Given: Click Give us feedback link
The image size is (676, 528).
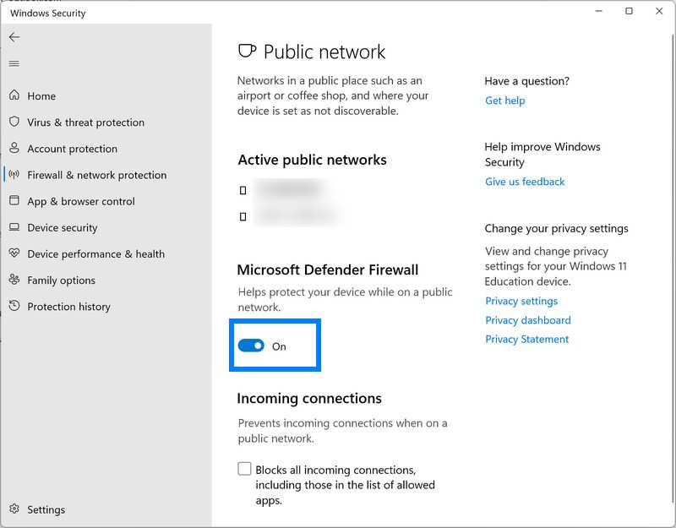Looking at the screenshot, I should [x=525, y=182].
